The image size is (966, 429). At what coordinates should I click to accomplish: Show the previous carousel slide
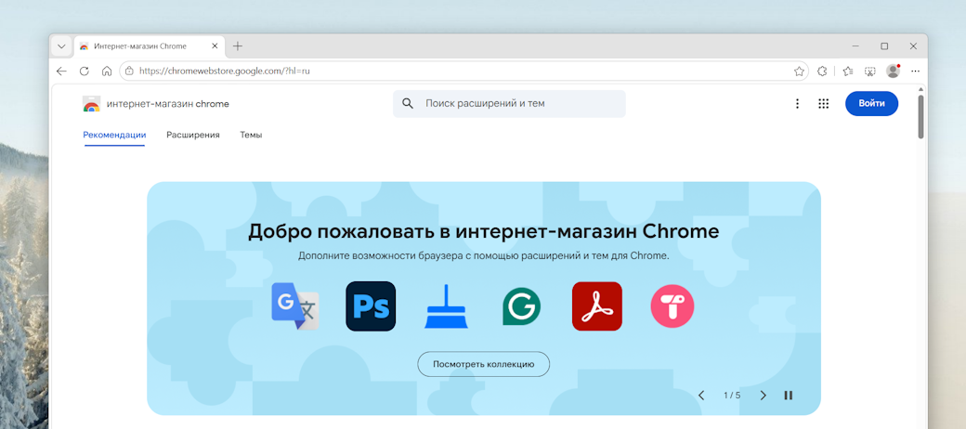[x=701, y=396]
